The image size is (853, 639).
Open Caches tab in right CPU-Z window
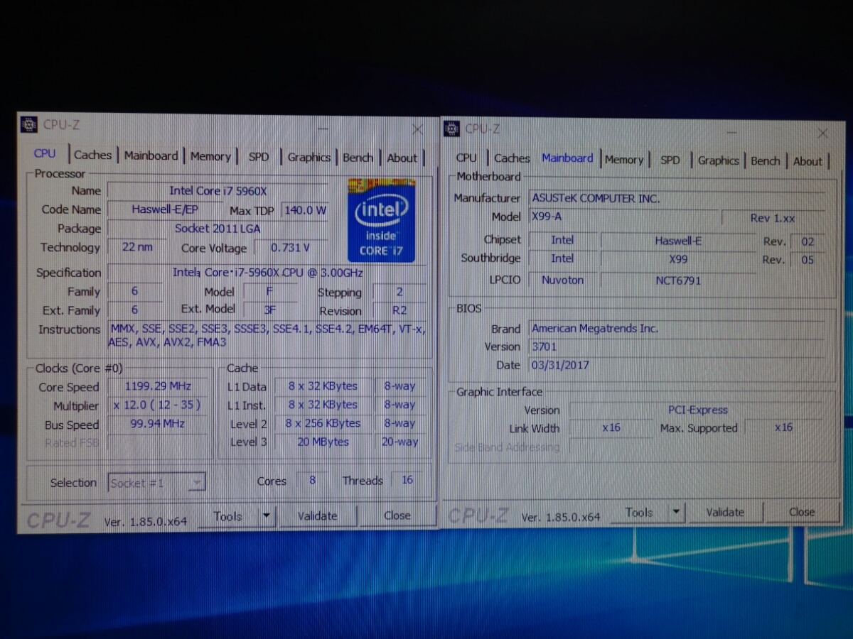tap(512, 158)
